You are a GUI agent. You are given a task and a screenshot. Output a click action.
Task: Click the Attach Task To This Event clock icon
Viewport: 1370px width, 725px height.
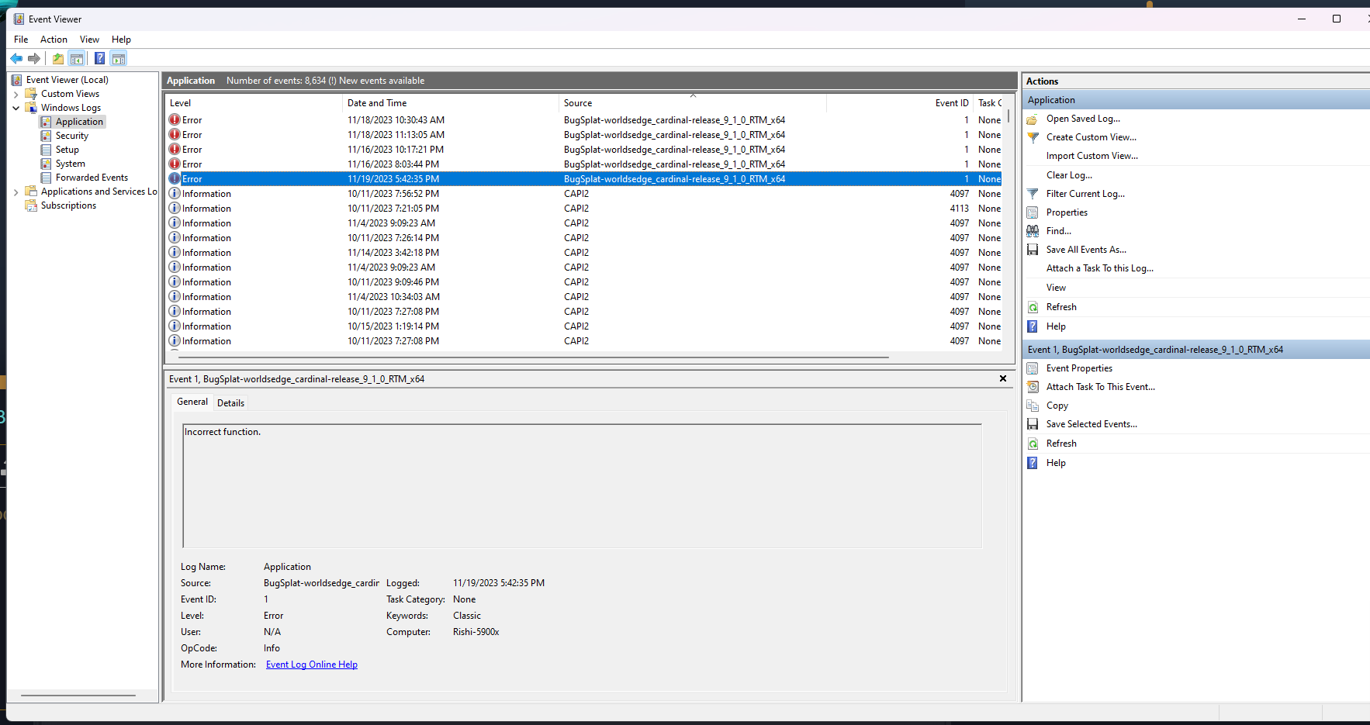pyautogui.click(x=1032, y=386)
